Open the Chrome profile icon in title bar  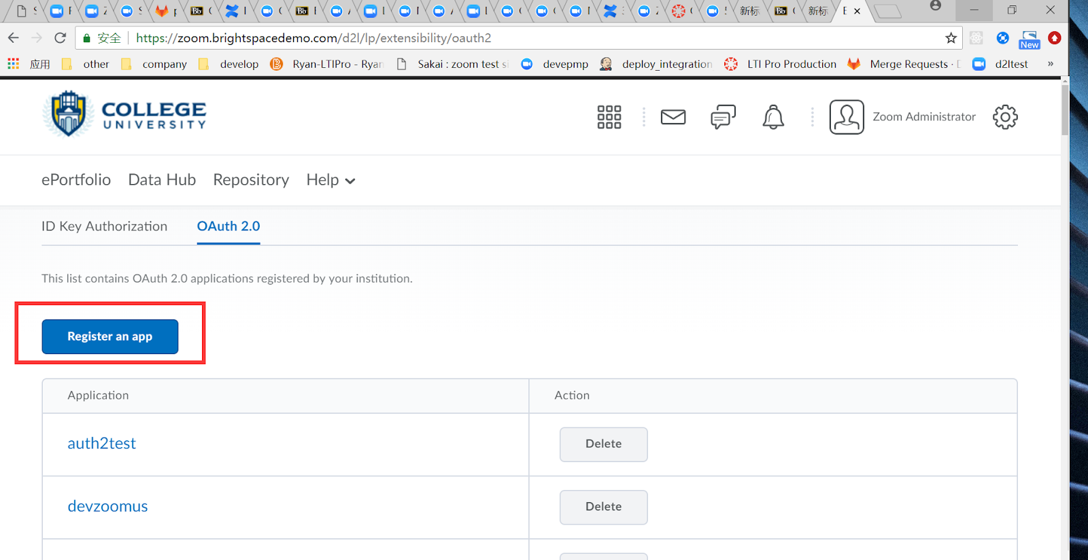(936, 6)
